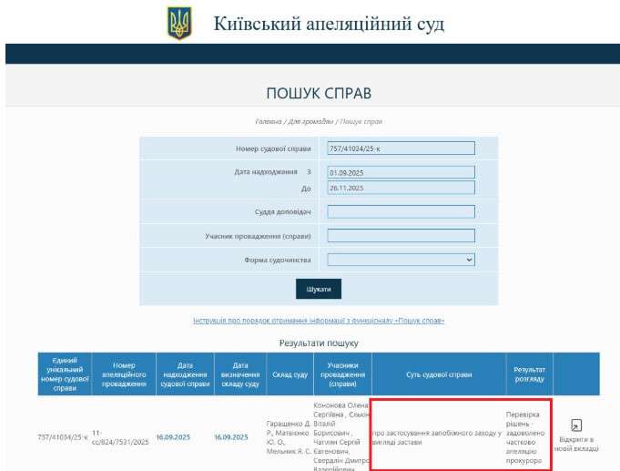Click the open in new tab icon
620x471 pixels.
576,425
